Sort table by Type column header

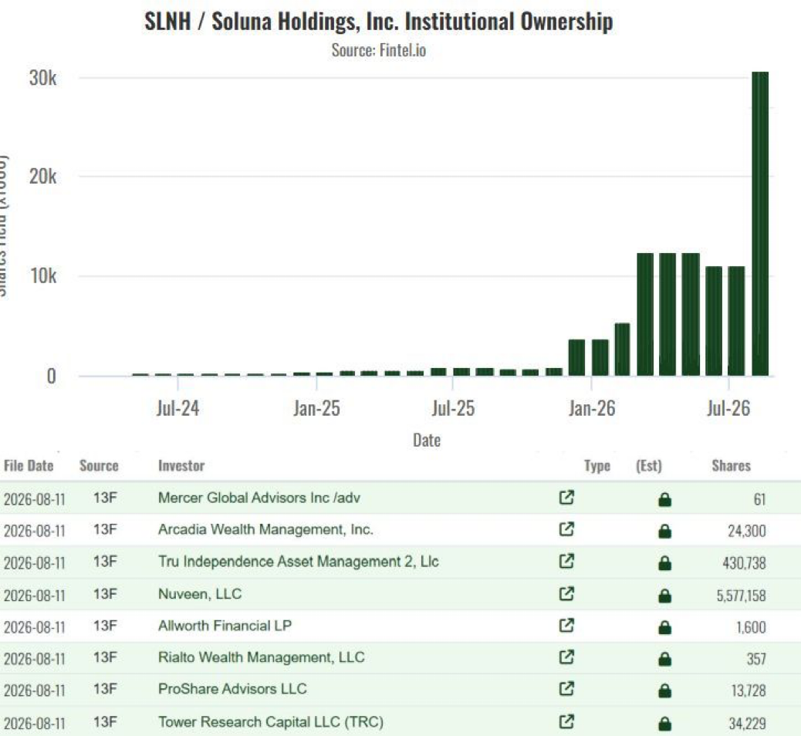click(597, 465)
